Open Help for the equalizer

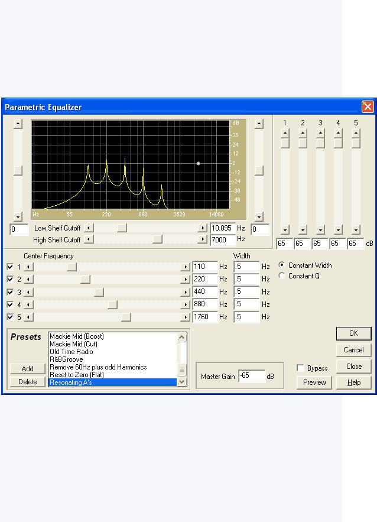[x=354, y=382]
